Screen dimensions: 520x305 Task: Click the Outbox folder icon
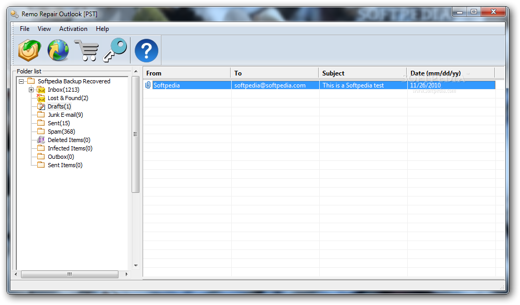click(41, 157)
